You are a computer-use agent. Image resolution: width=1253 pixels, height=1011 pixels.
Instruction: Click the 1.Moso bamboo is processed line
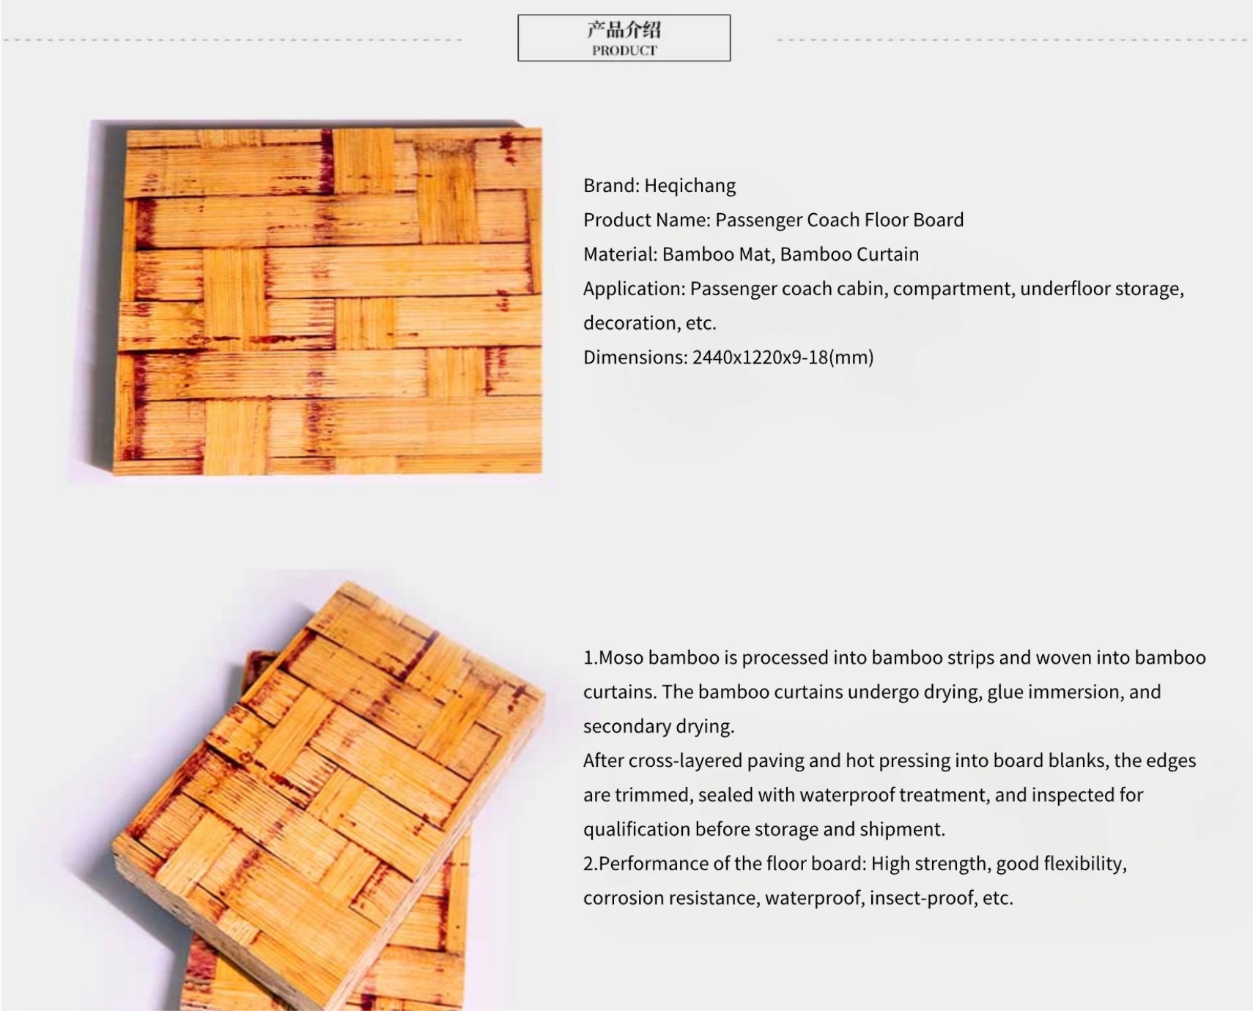(895, 657)
